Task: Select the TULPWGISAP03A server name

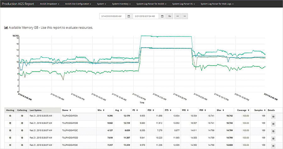Action: click(70, 116)
